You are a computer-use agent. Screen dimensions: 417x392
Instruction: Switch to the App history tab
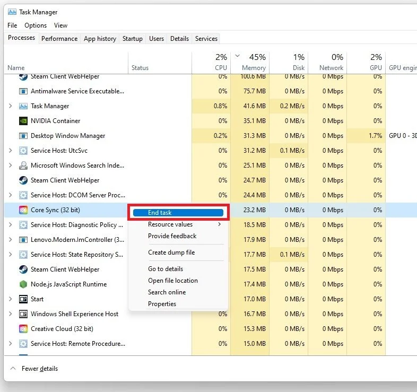point(100,39)
